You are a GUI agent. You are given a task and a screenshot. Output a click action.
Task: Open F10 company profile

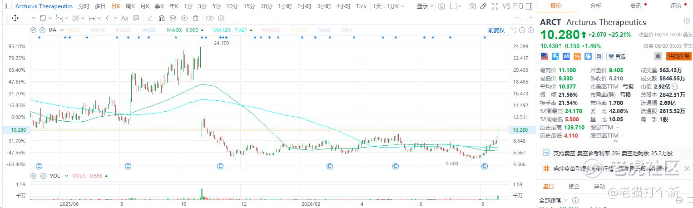(x=518, y=6)
